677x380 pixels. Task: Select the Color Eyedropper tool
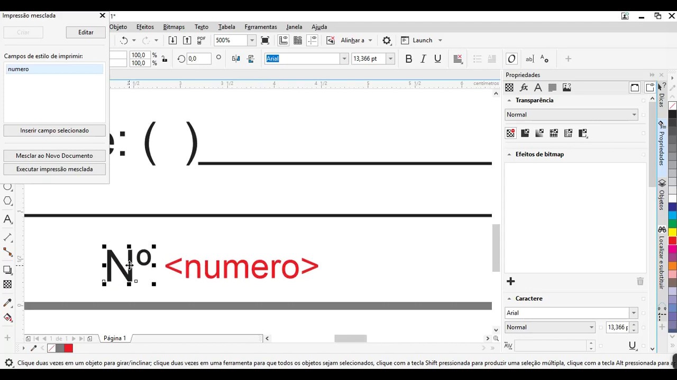pyautogui.click(x=7, y=303)
